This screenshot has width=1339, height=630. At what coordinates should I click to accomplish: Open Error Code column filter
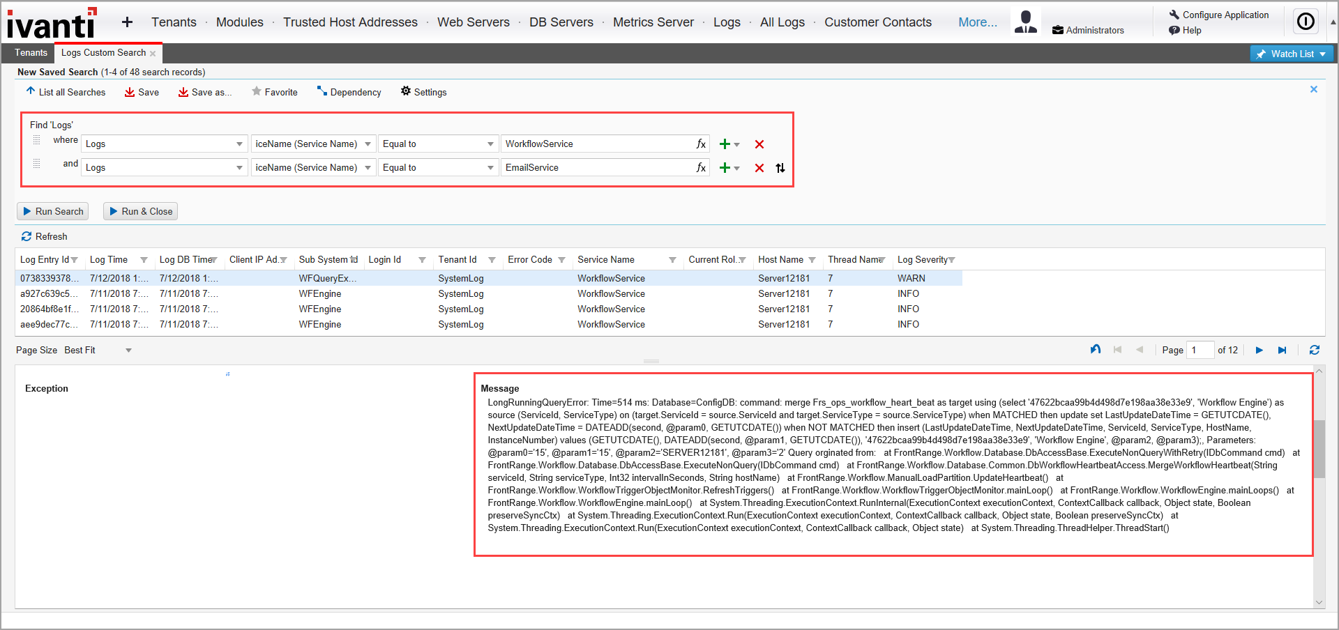pyautogui.click(x=561, y=260)
